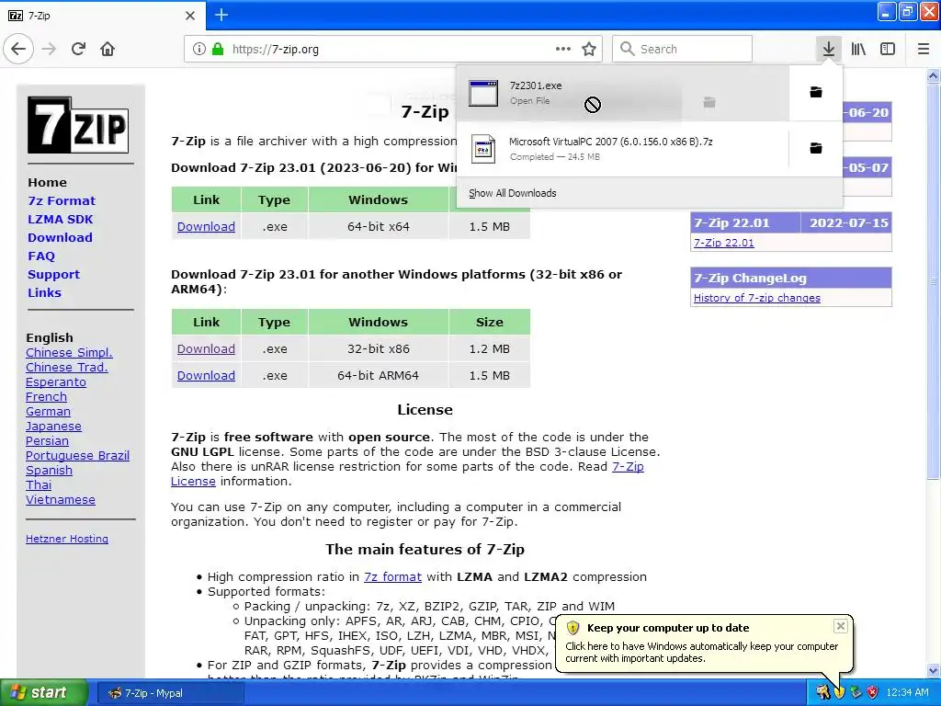Switch language to Persian
The height and width of the screenshot is (706, 941).
tap(47, 440)
